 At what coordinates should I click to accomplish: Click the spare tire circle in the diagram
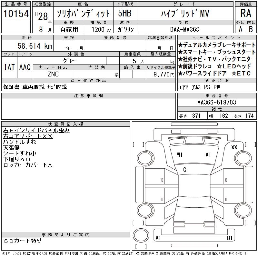point(141,235)
